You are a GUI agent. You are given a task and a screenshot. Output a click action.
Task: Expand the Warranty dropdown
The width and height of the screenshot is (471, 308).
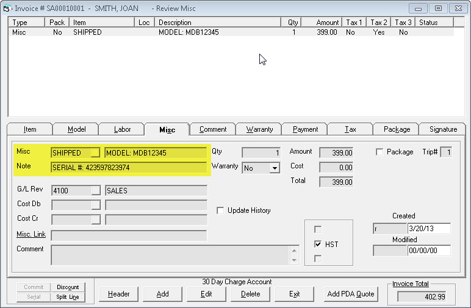pos(274,168)
